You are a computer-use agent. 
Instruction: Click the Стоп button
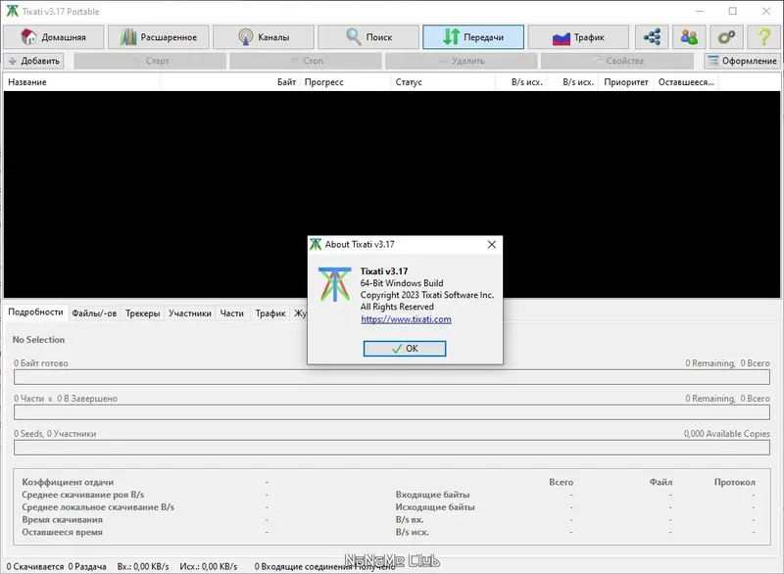pos(306,61)
